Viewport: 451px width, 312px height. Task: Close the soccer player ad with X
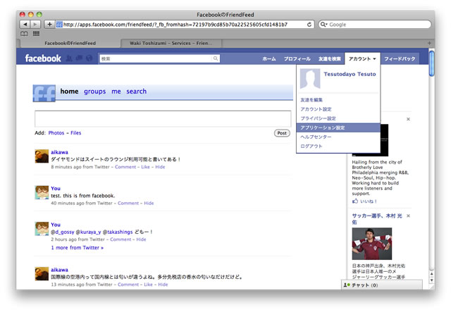[408, 216]
